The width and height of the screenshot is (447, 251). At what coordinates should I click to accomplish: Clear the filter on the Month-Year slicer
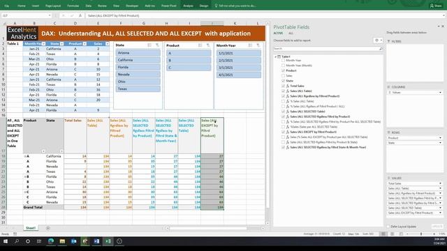(258, 45)
